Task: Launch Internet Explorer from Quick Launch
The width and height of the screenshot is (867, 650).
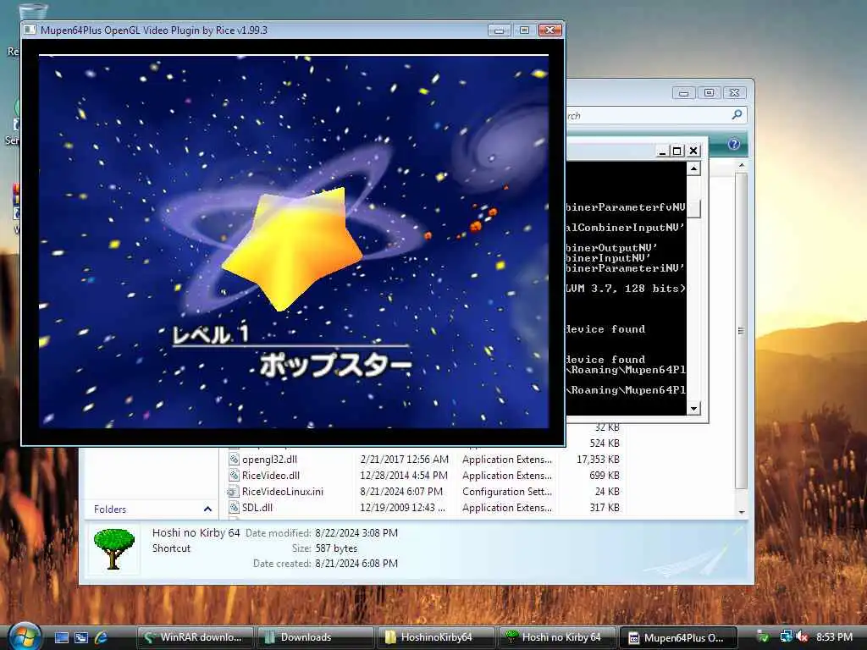Action: click(101, 637)
